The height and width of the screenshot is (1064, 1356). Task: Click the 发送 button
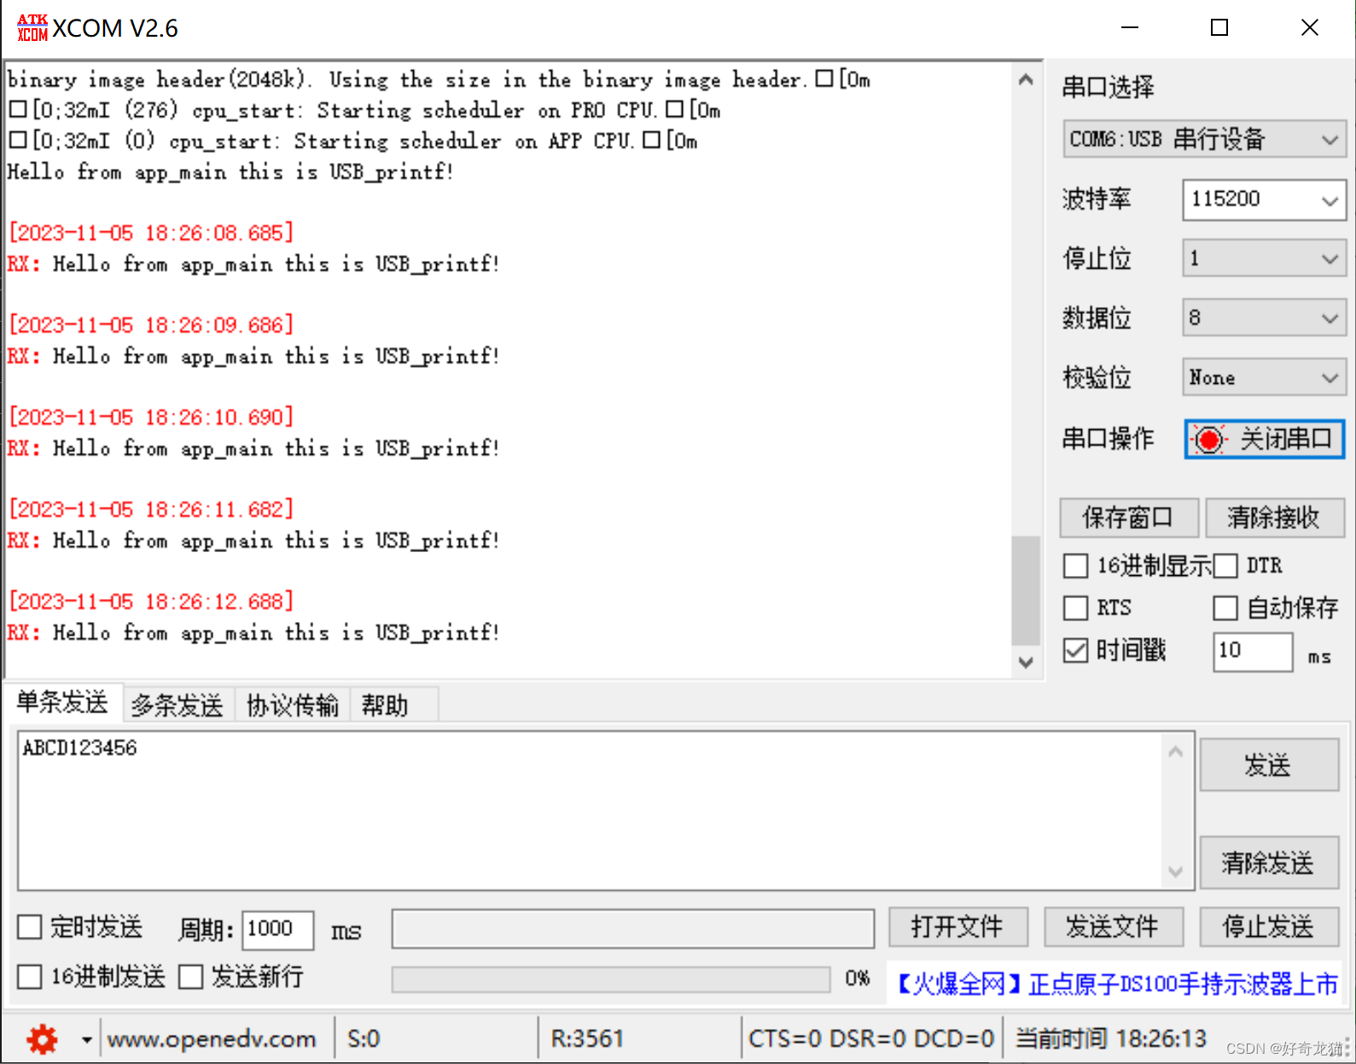tap(1269, 765)
